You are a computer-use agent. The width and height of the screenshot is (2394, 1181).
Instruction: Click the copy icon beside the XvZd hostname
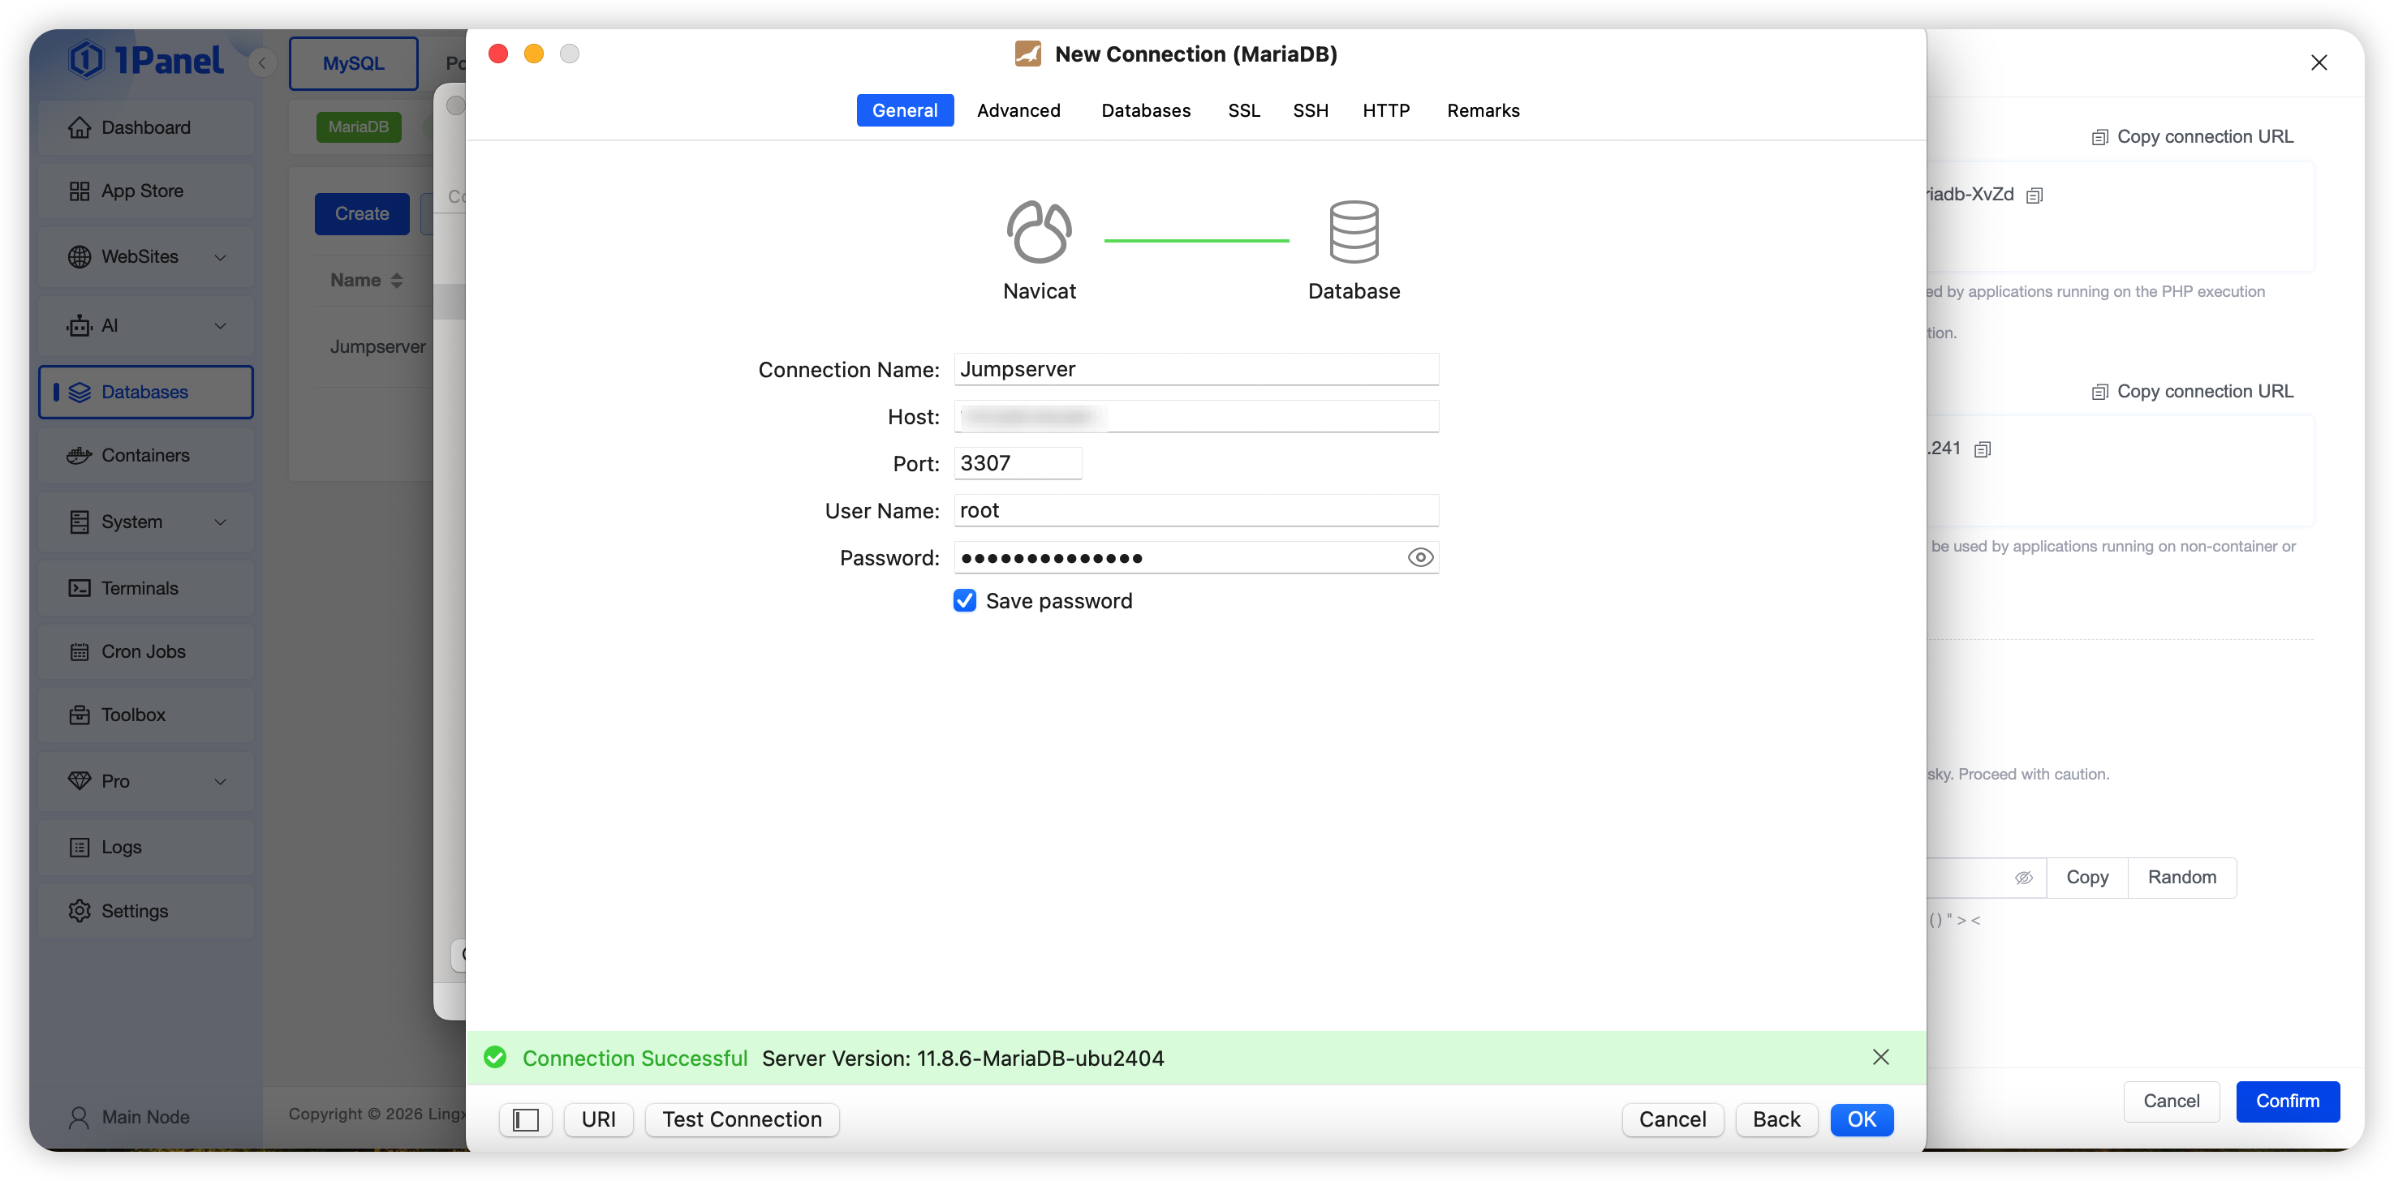(2034, 195)
